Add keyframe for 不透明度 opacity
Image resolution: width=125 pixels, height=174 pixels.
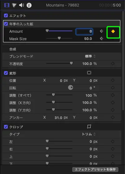(x=113, y=64)
